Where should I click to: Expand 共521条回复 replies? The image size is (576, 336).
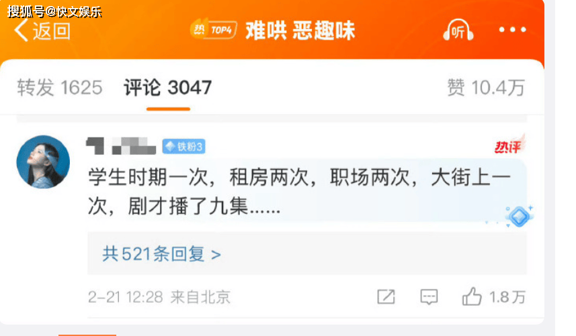point(161,254)
